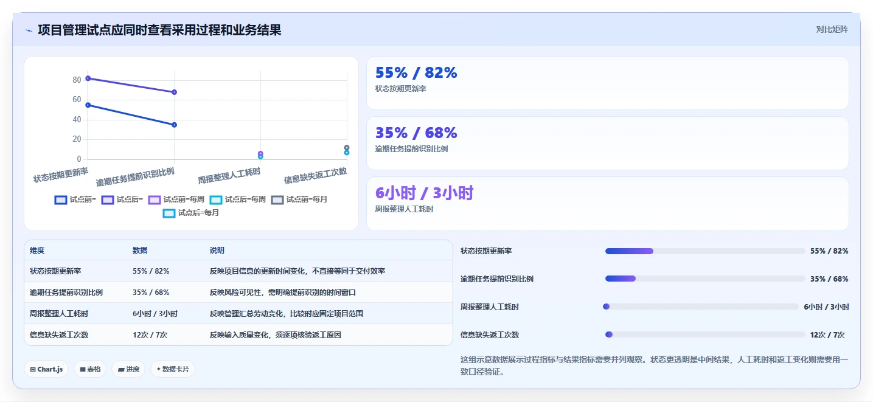Viewport: 873px width, 402px height.
Task: Click the 状态按期更新率 progress bar
Action: click(x=705, y=251)
